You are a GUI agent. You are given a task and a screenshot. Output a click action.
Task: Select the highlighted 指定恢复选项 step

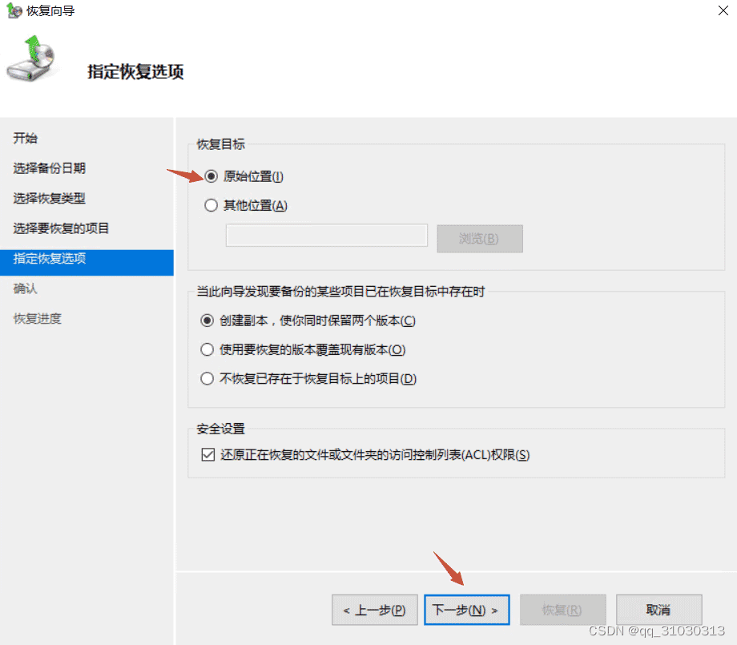pyautogui.click(x=87, y=262)
